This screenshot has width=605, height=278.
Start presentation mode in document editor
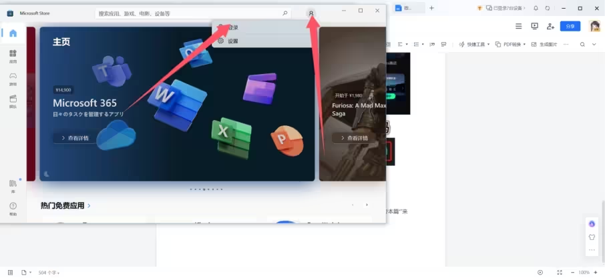click(x=534, y=26)
